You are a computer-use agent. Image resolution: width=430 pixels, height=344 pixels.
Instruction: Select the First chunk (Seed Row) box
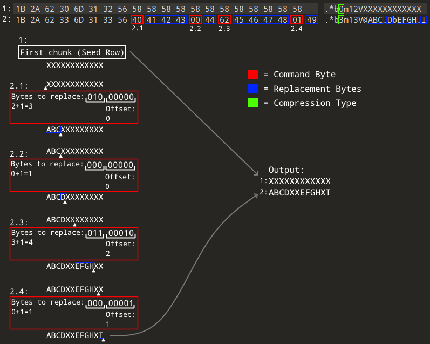72,52
